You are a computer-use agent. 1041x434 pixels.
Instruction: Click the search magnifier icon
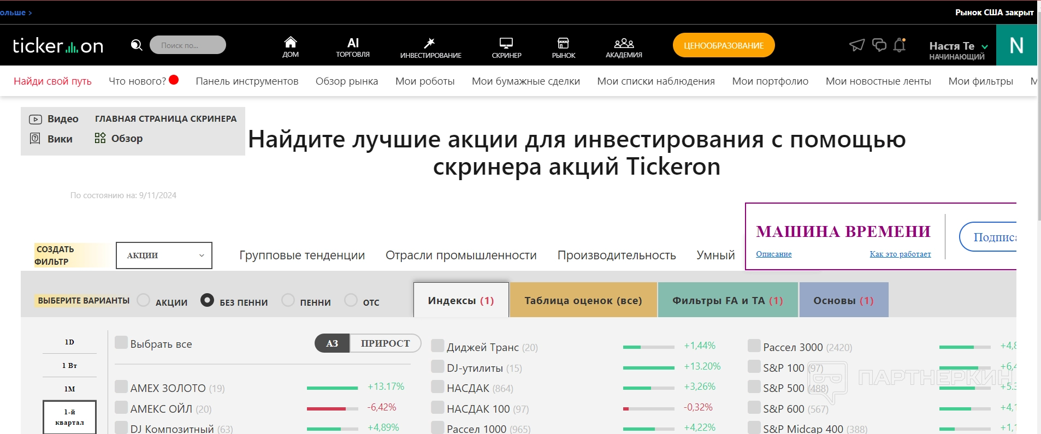137,45
